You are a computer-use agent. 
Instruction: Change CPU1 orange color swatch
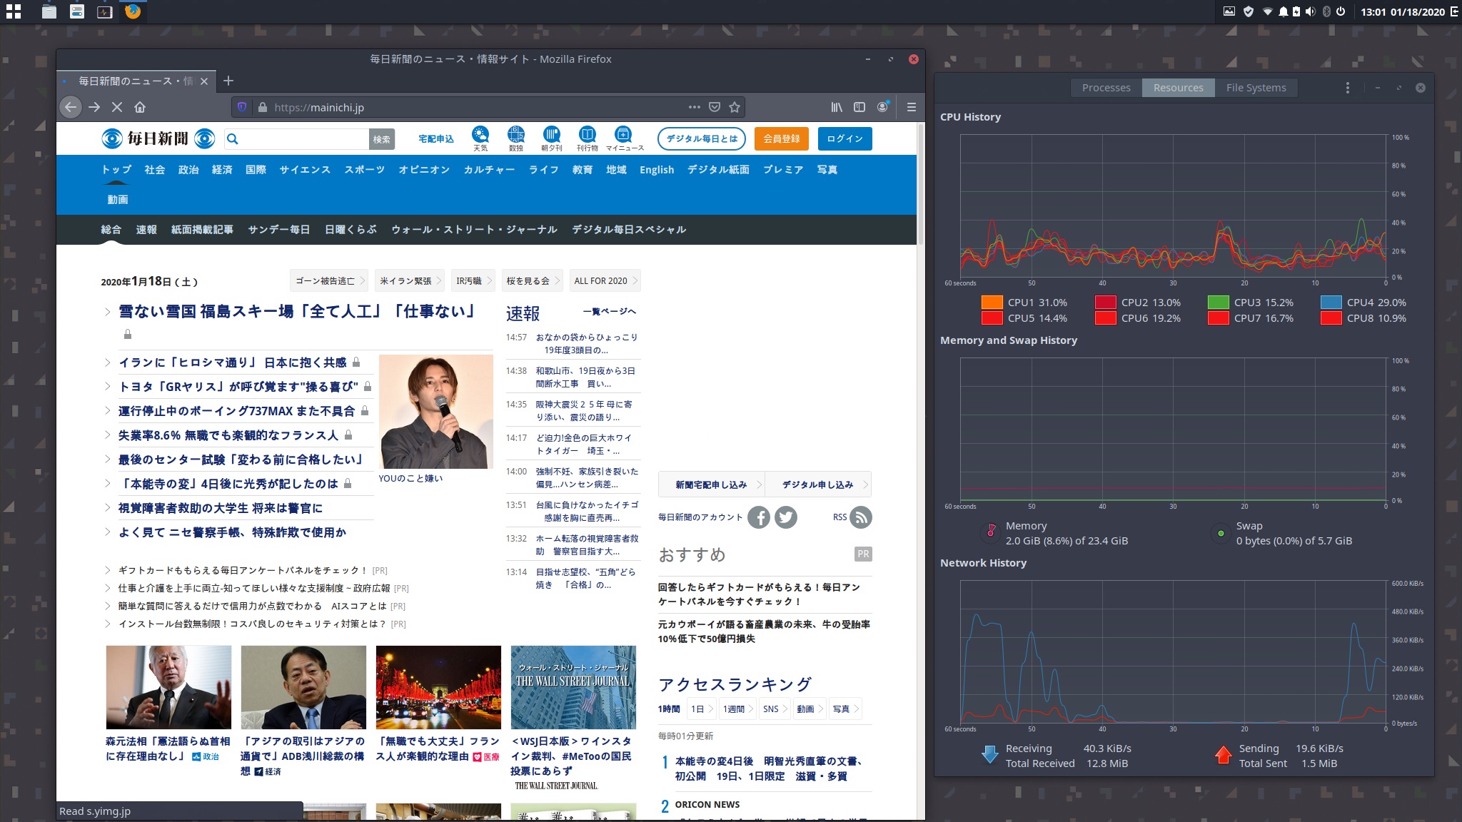click(992, 303)
